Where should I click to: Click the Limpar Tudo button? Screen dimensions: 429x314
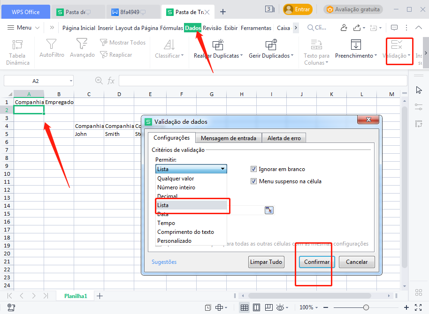[266, 262]
